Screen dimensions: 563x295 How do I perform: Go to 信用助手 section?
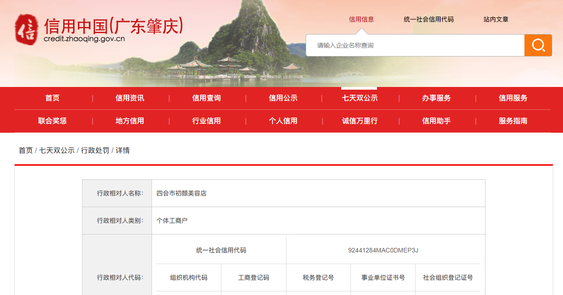coord(436,121)
